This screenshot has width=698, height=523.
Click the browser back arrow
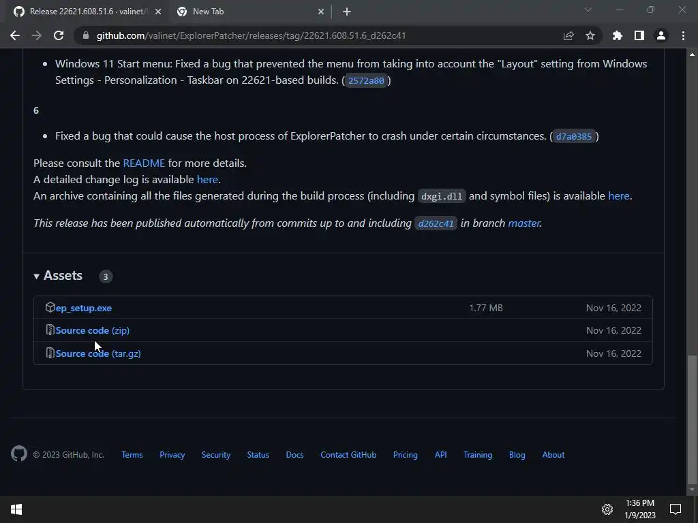pos(15,35)
